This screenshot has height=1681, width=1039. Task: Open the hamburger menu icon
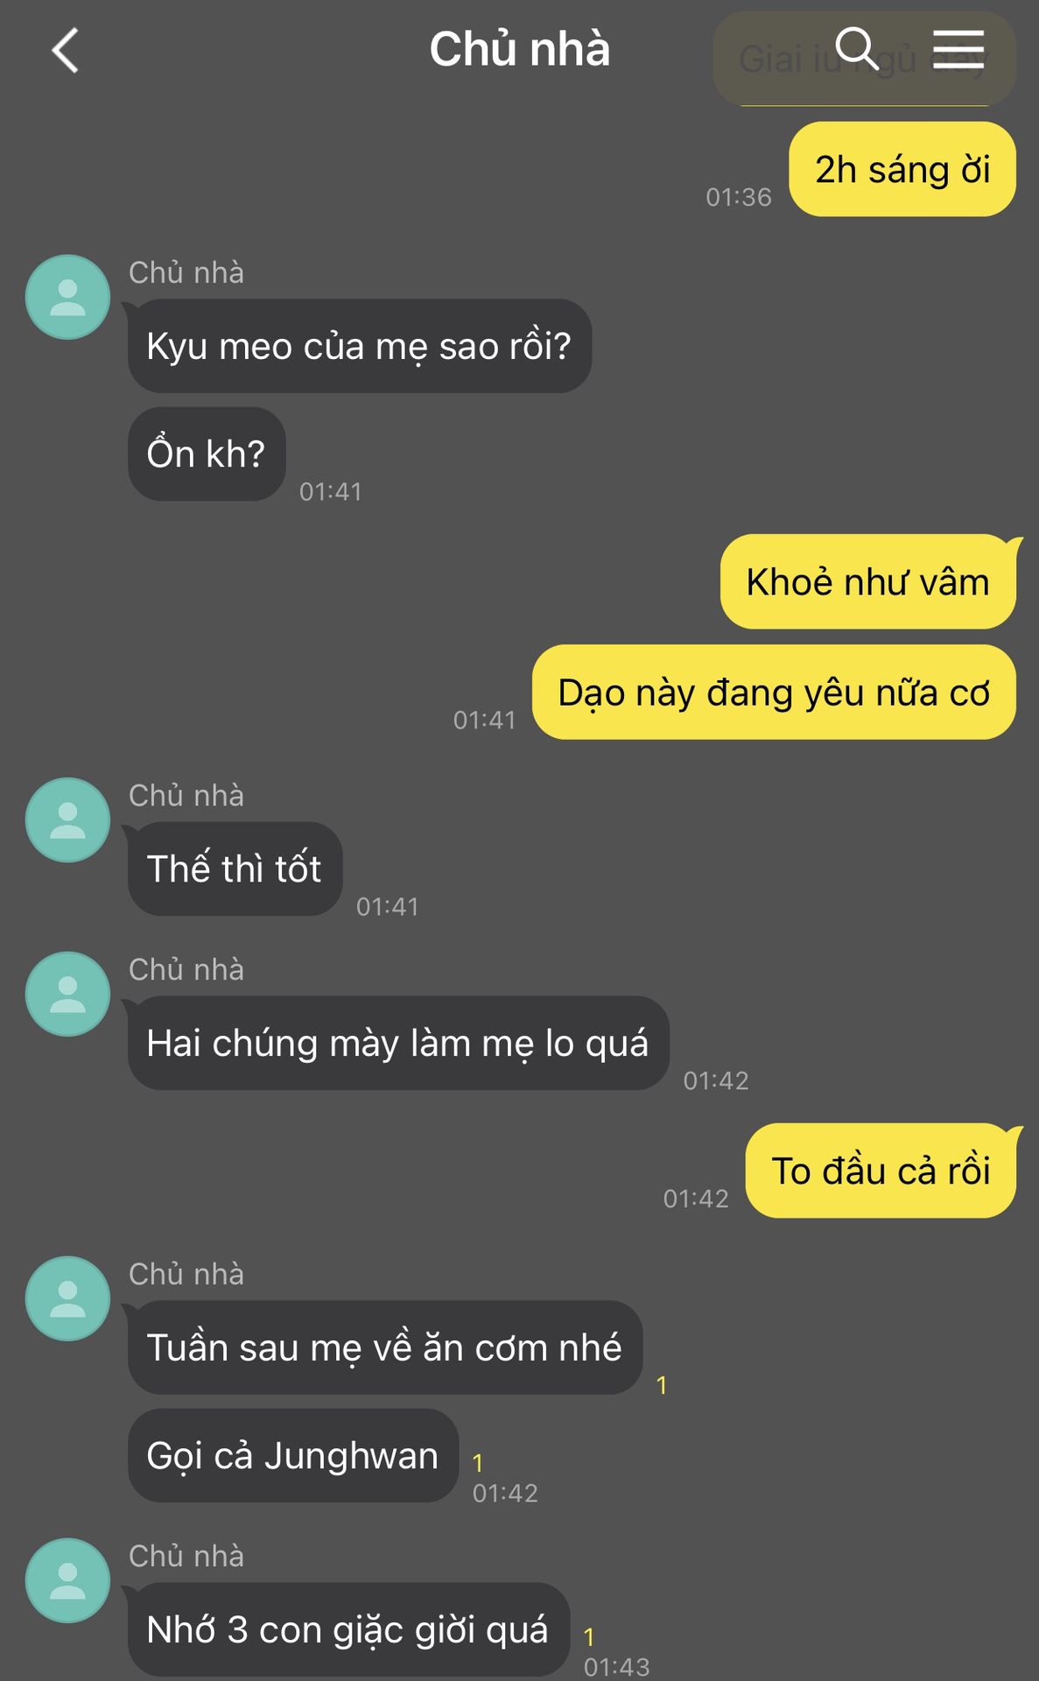(958, 48)
